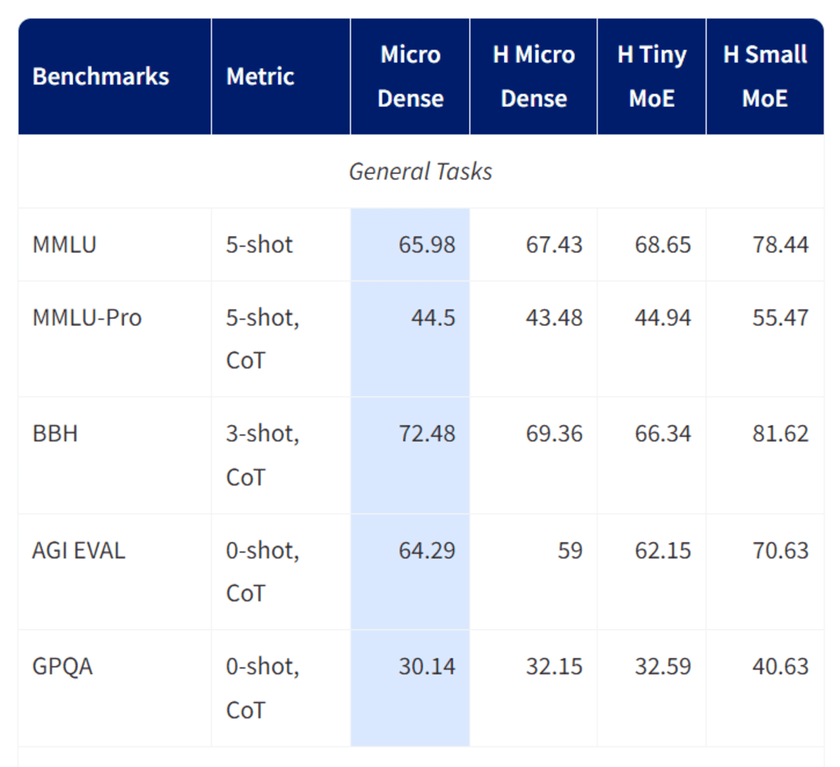
Task: Click the 3-shot, CoT metric cell
Action: (262, 455)
